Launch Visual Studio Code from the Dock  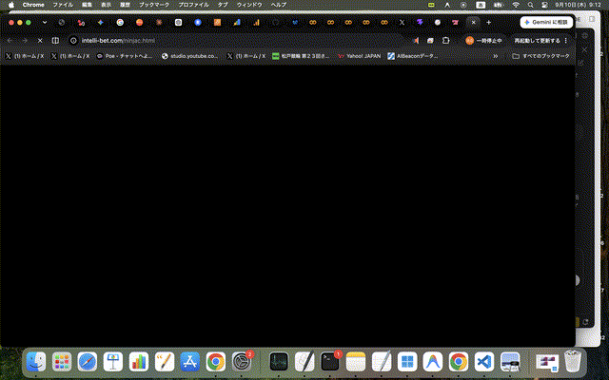pyautogui.click(x=484, y=361)
